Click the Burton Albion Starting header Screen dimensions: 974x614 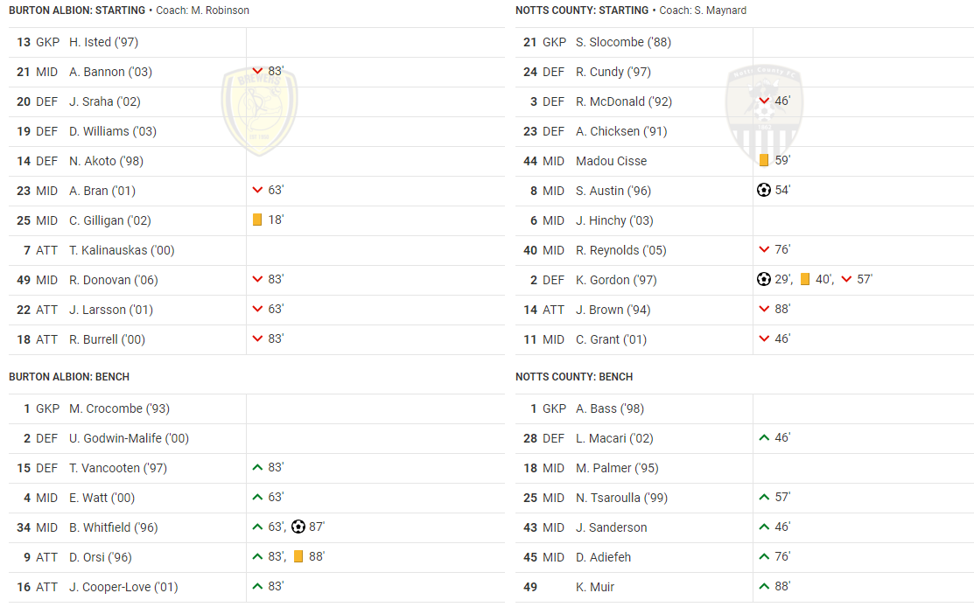pos(77,10)
